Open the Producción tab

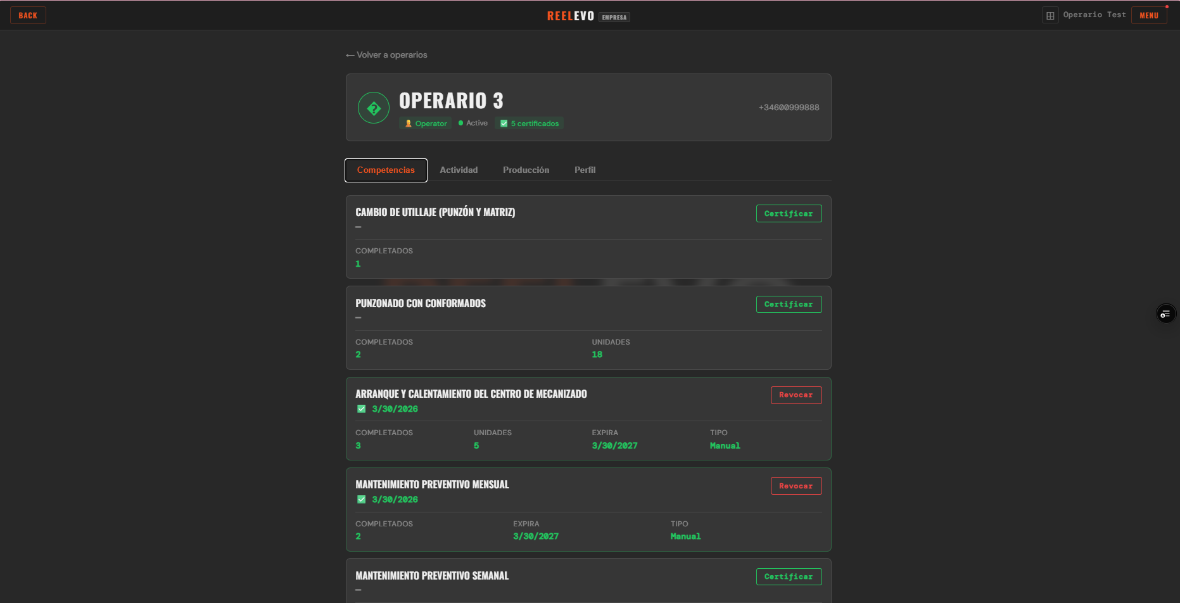pyautogui.click(x=526, y=170)
